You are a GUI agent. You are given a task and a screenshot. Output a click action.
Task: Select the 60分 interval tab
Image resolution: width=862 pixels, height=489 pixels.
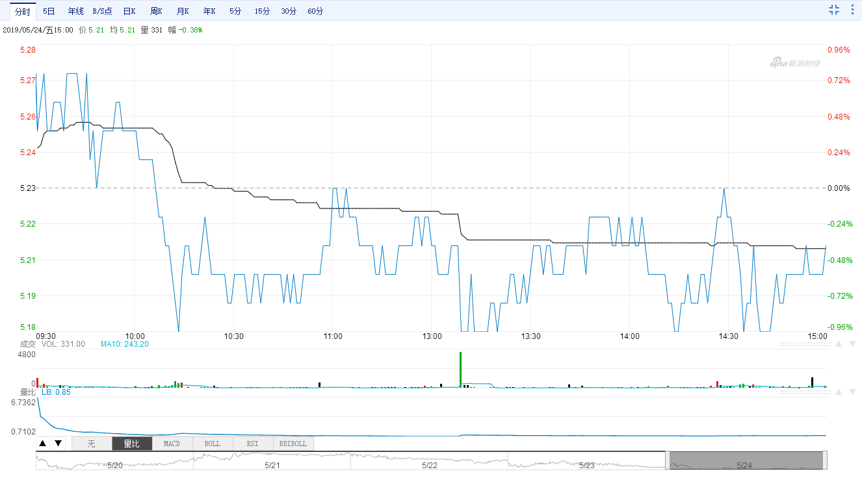315,11
